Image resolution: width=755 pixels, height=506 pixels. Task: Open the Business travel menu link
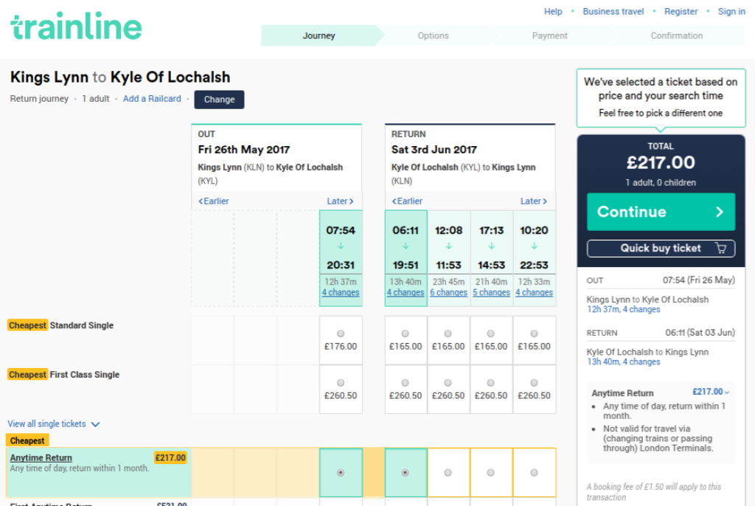613,12
